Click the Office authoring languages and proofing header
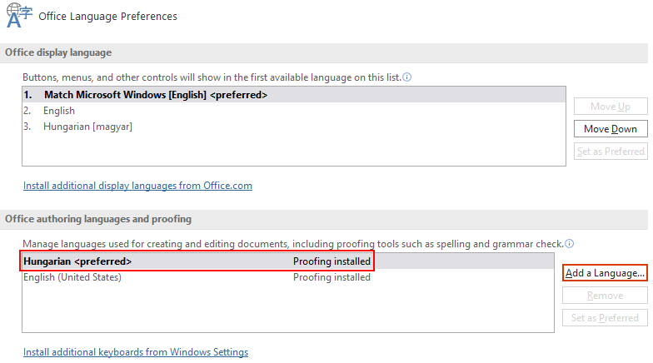 coord(98,219)
